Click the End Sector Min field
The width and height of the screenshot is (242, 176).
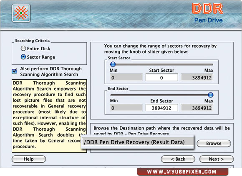coord(126,108)
